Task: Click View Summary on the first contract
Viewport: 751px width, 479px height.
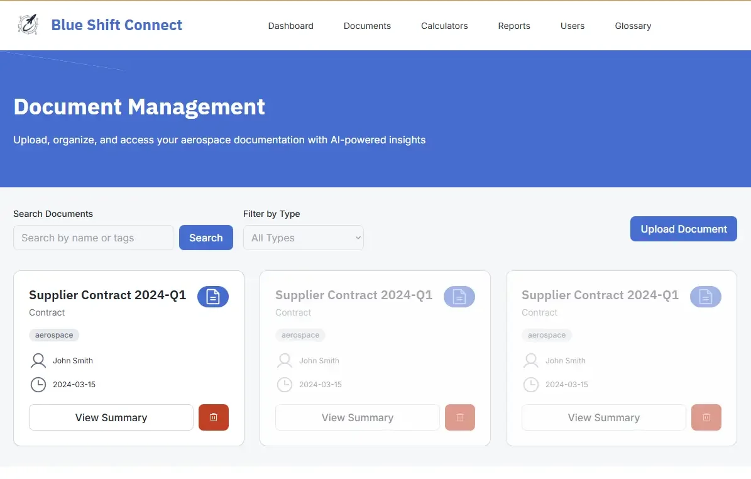Action: pyautogui.click(x=111, y=417)
